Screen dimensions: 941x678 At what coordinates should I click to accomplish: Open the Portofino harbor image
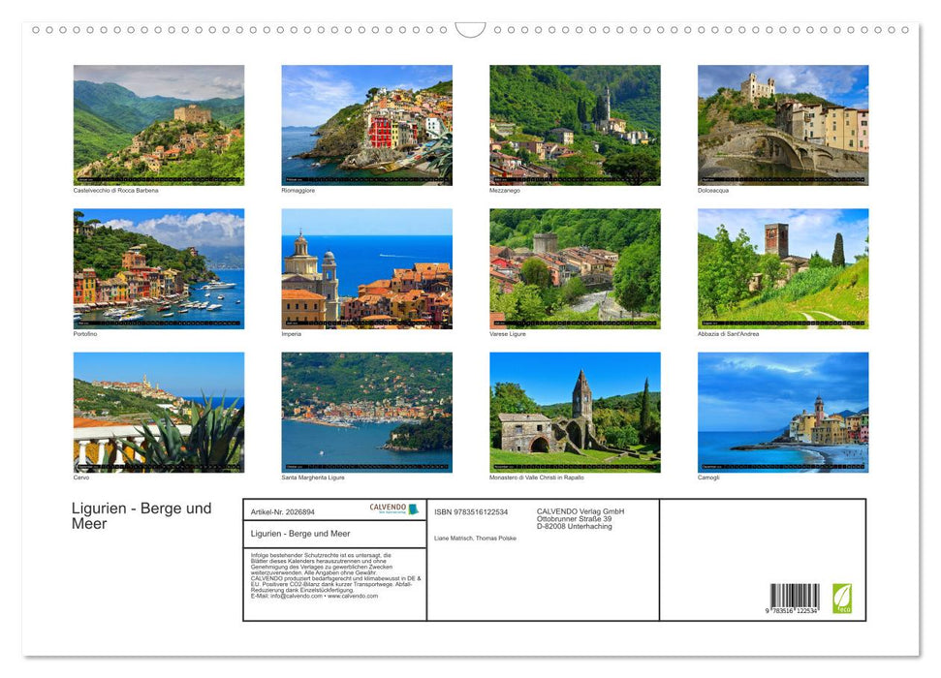(x=158, y=268)
